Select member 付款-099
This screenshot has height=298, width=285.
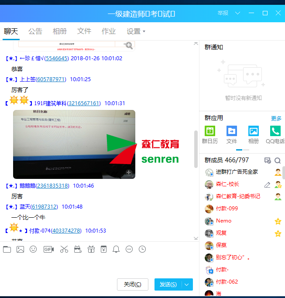[x=227, y=209]
